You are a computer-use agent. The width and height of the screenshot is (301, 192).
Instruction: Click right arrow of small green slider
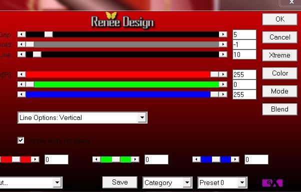pos(135,159)
